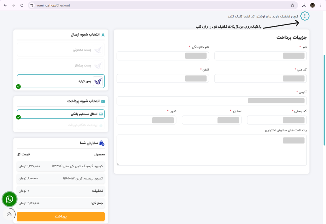Click the browser back arrow

(x=5, y=5)
